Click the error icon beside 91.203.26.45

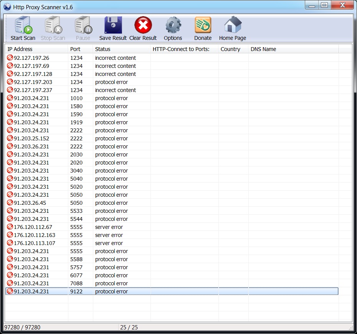10,203
